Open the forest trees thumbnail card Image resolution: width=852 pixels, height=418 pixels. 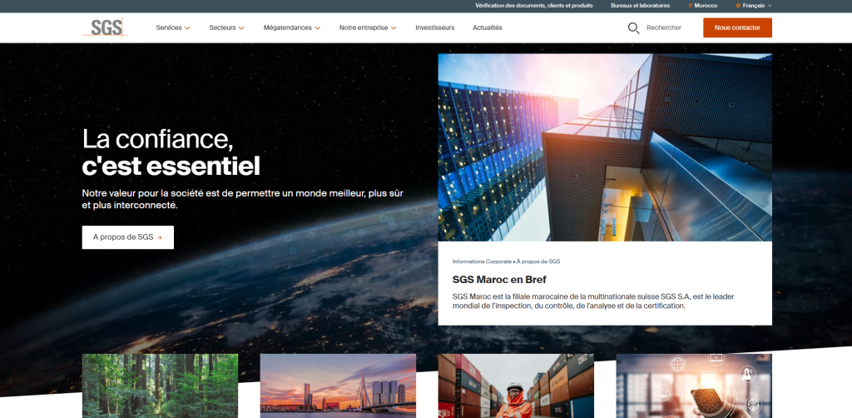(x=160, y=385)
